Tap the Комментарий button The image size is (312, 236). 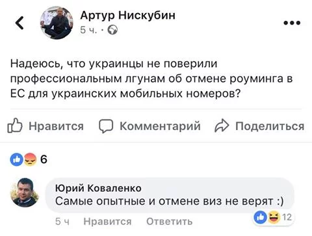pos(149,125)
